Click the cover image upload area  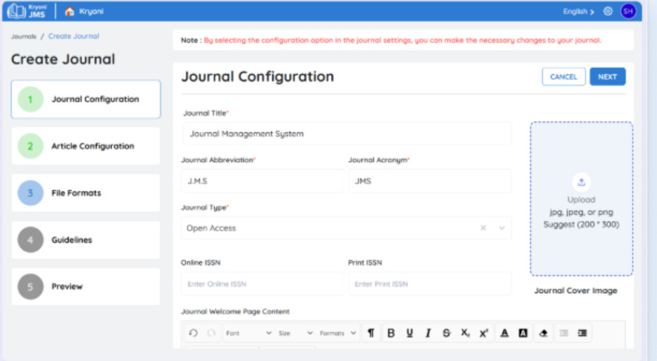click(581, 198)
